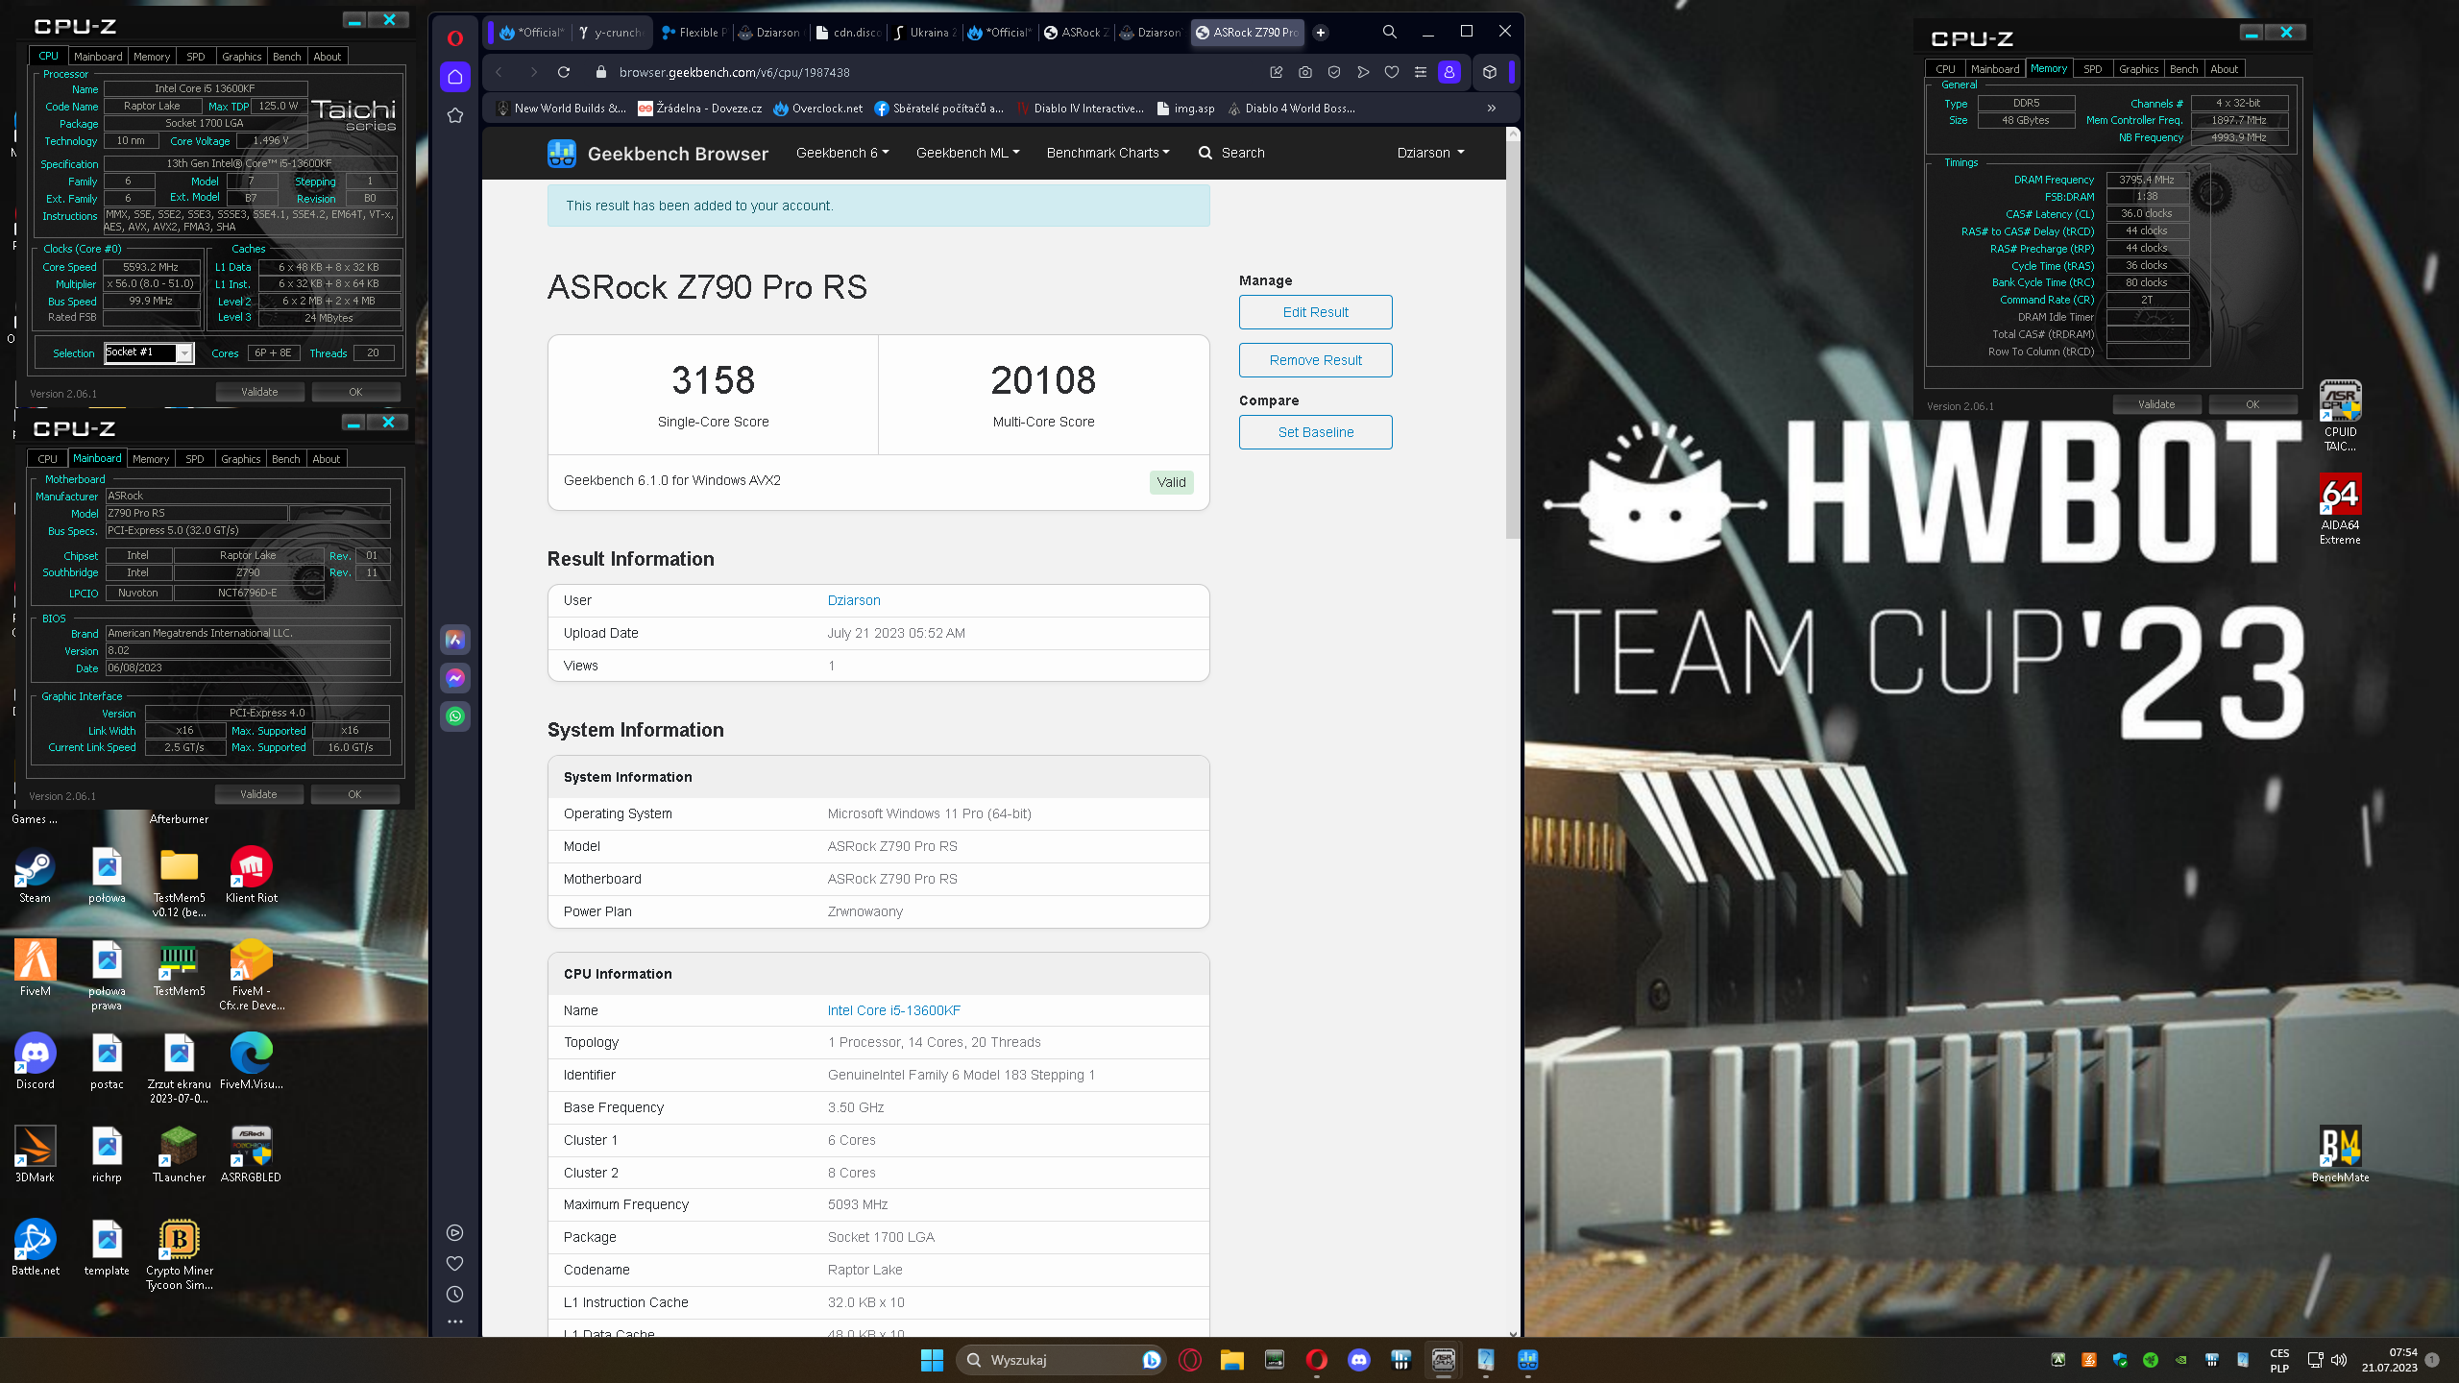Click the browser address bar
The image size is (2459, 1383).
coord(922,72)
